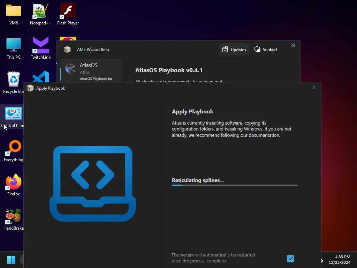The image size is (357, 268).
Task: Click the AtlasOS Playbook v0.4.1 heading
Action: click(x=169, y=70)
